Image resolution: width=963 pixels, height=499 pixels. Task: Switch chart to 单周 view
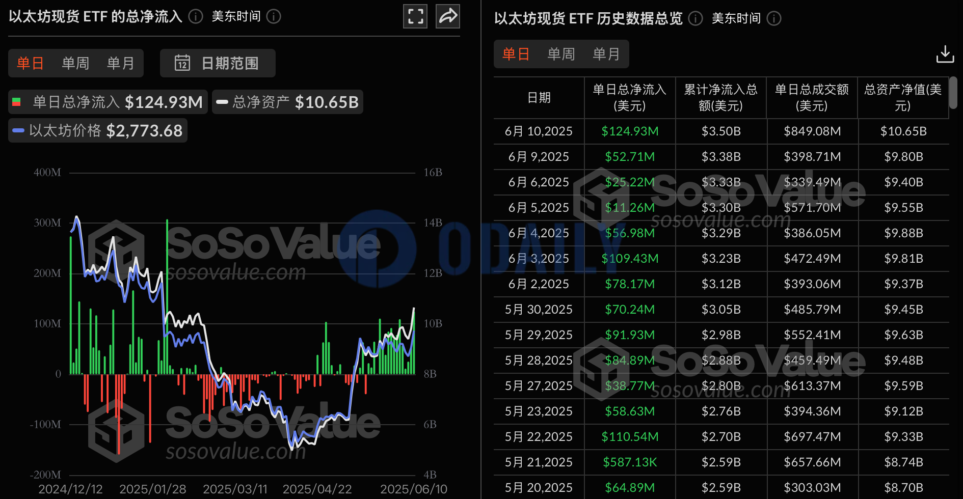(75, 63)
